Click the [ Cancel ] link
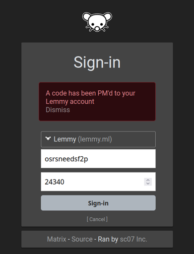Screen dimensions: 194x254 pyautogui.click(x=97, y=219)
